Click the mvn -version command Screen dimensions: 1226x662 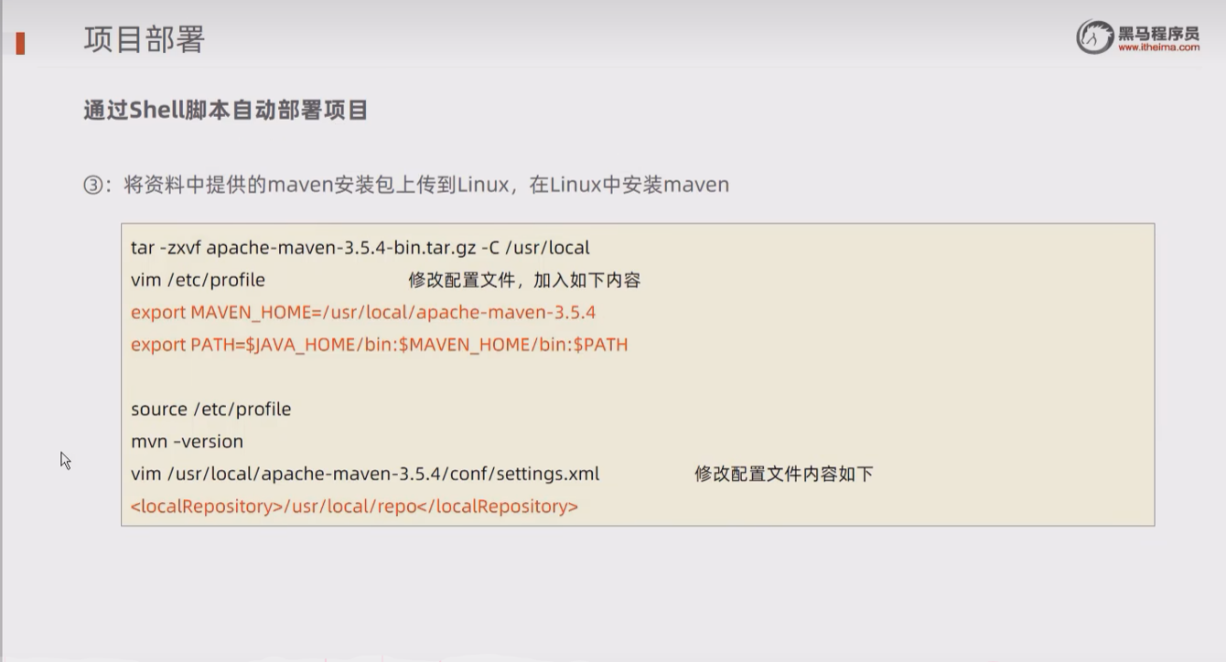click(x=188, y=442)
